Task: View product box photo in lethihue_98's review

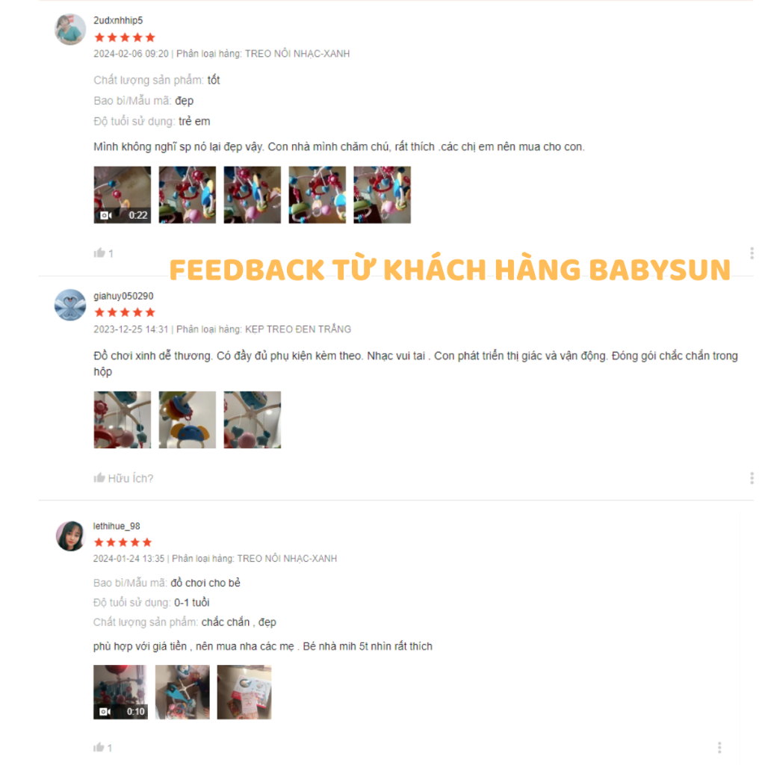Action: click(244, 692)
